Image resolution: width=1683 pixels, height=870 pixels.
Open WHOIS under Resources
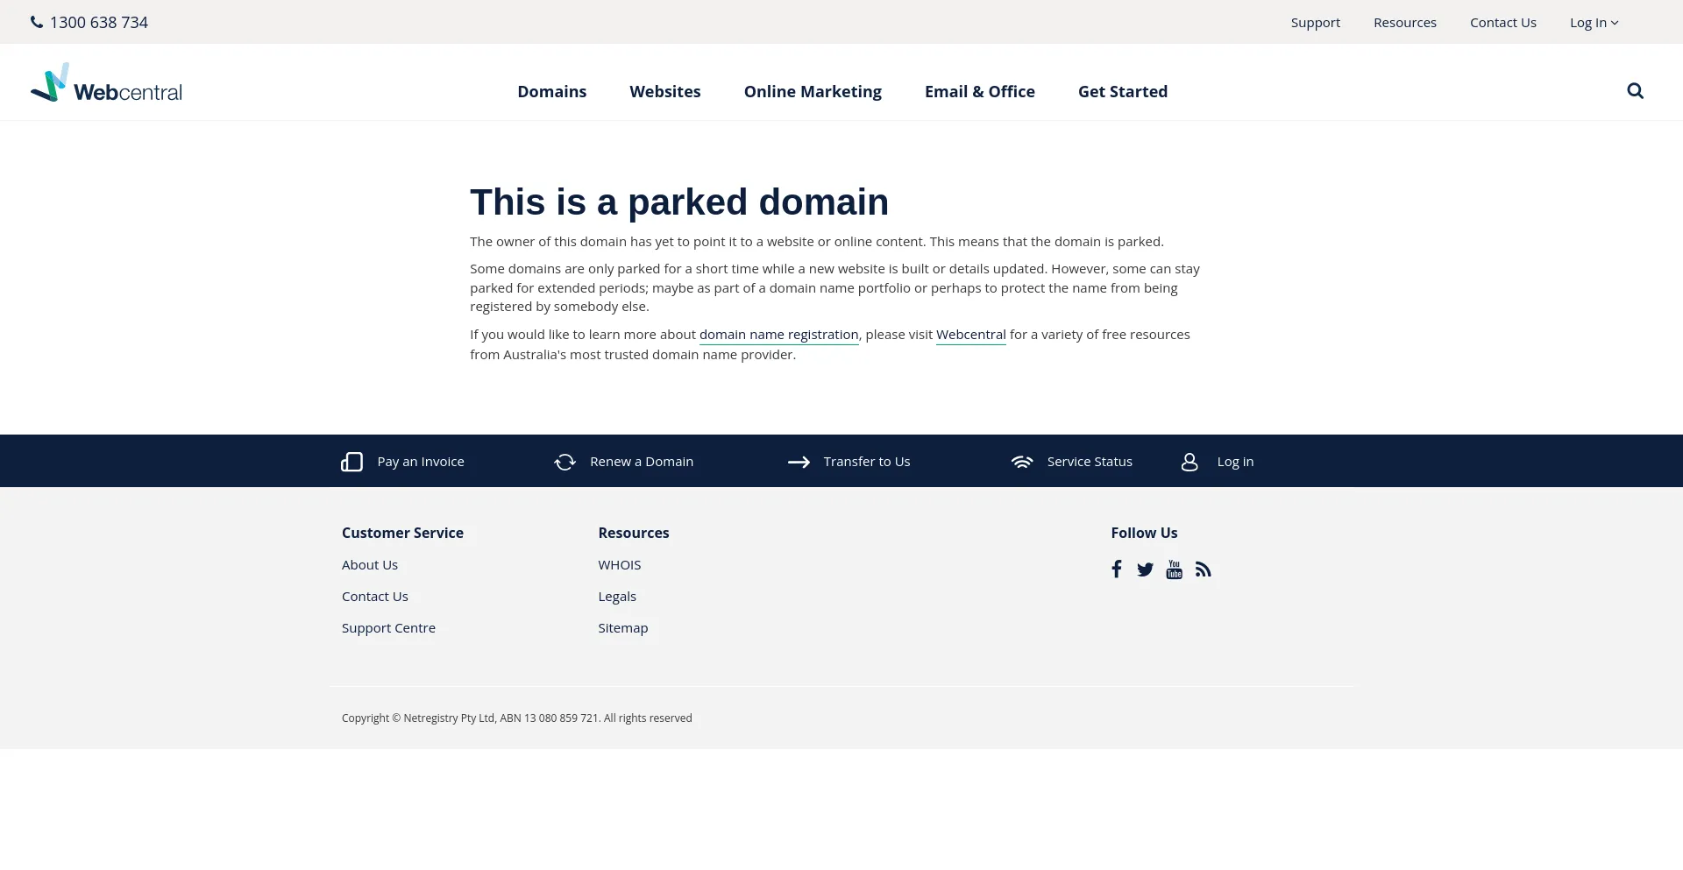pyautogui.click(x=619, y=565)
